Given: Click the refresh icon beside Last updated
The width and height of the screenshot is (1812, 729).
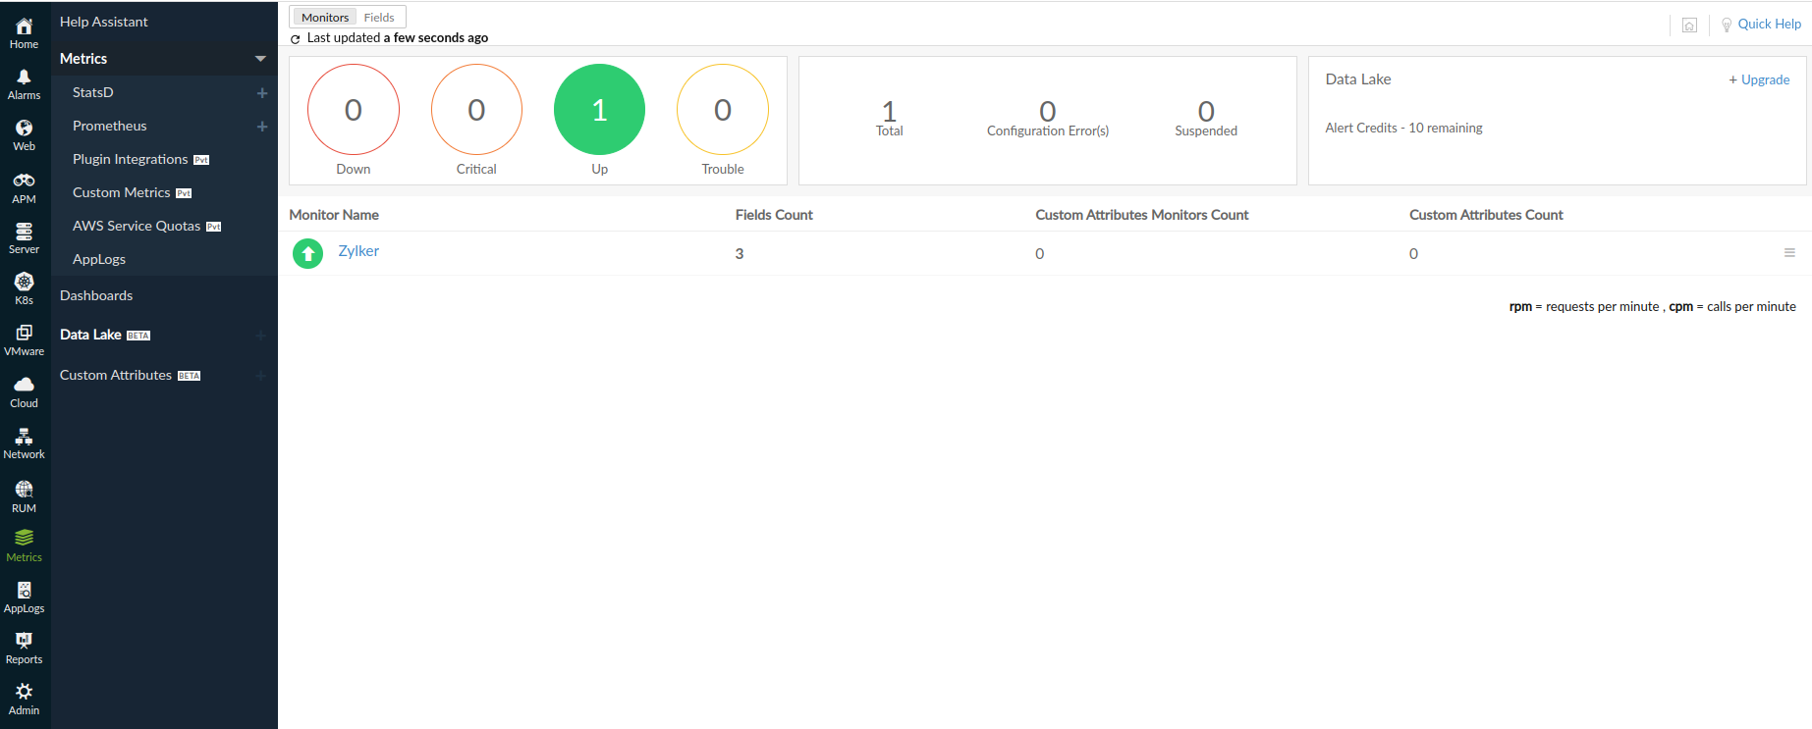Looking at the screenshot, I should click(295, 39).
